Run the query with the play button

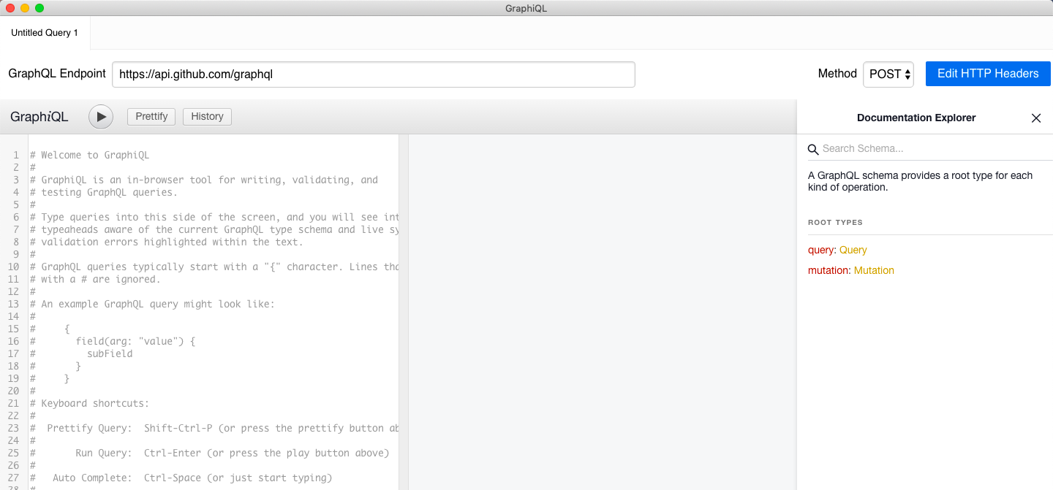coord(101,117)
